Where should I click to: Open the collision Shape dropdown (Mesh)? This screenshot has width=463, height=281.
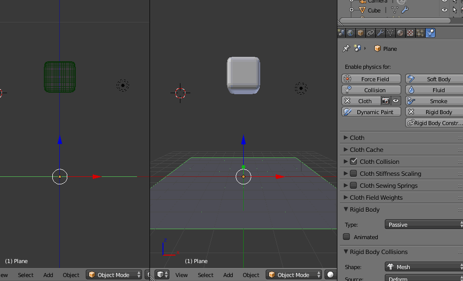click(x=424, y=267)
